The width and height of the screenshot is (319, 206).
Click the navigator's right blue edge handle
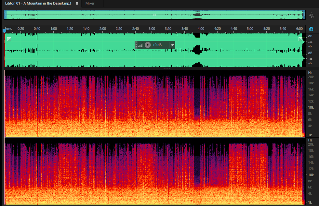pos(304,15)
